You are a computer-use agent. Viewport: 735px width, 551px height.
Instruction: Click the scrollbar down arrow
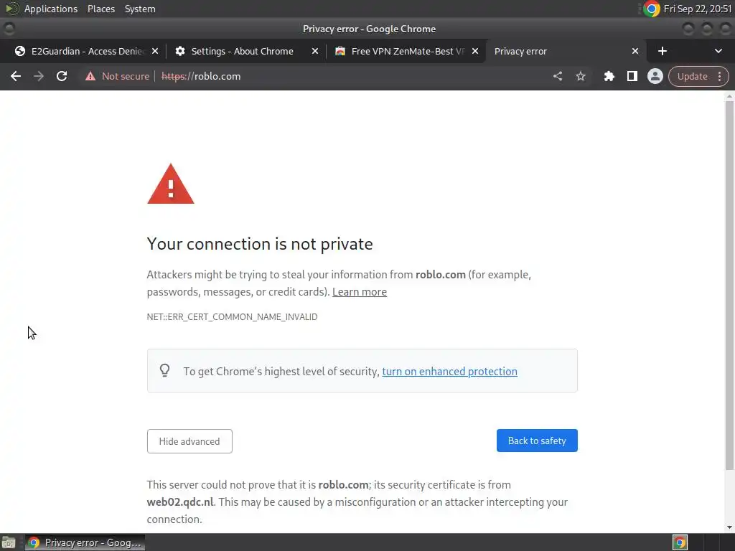tap(729, 527)
